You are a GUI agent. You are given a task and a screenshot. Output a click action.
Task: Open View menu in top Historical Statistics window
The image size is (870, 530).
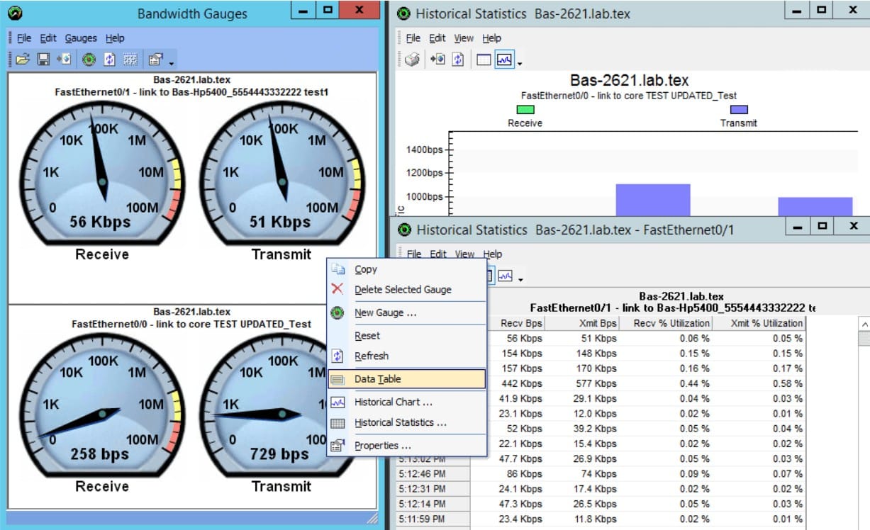(464, 38)
